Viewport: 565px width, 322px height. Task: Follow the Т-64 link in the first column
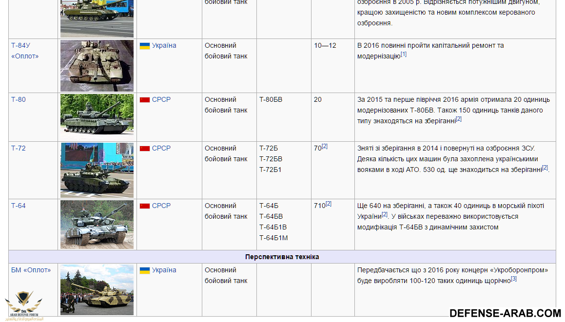19,206
